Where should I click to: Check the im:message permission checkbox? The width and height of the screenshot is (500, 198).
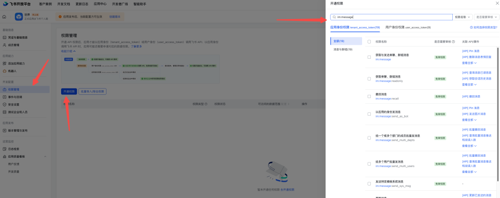pyautogui.click(x=369, y=57)
